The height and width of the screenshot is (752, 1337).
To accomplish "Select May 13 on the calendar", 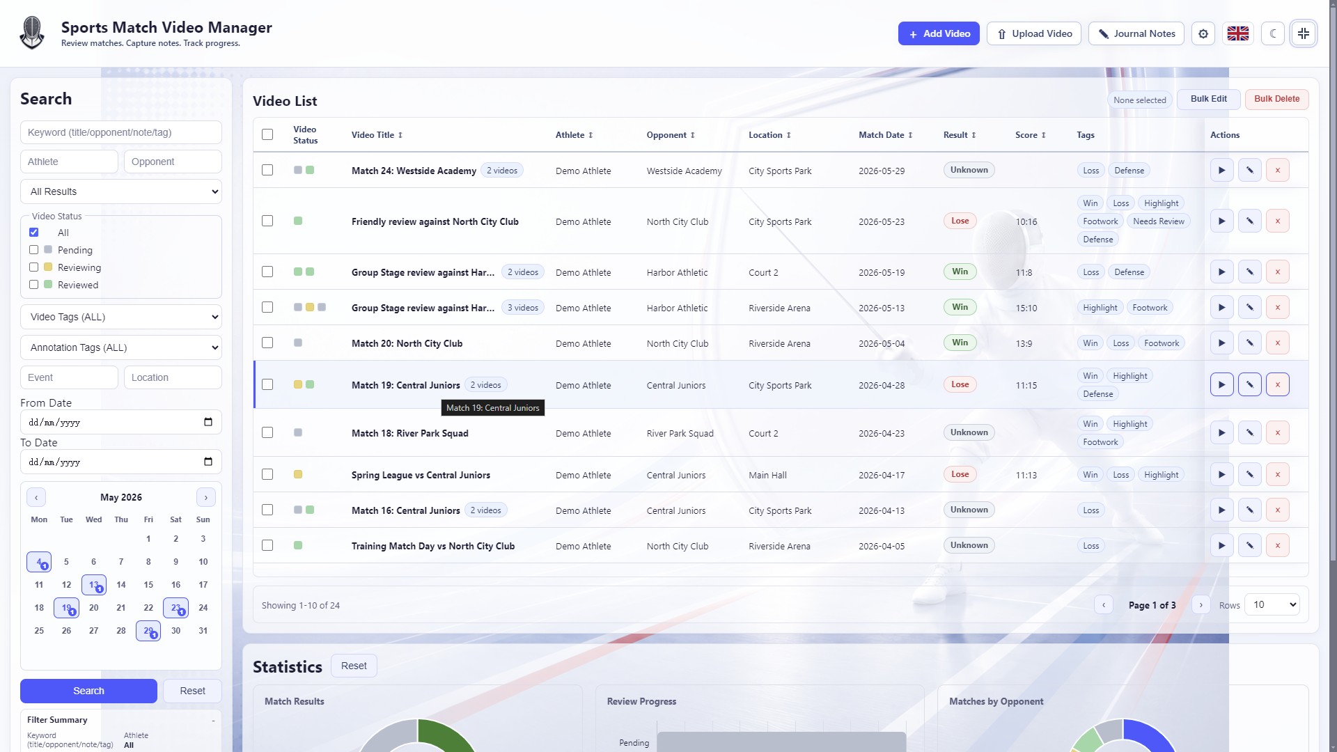I will (x=94, y=585).
